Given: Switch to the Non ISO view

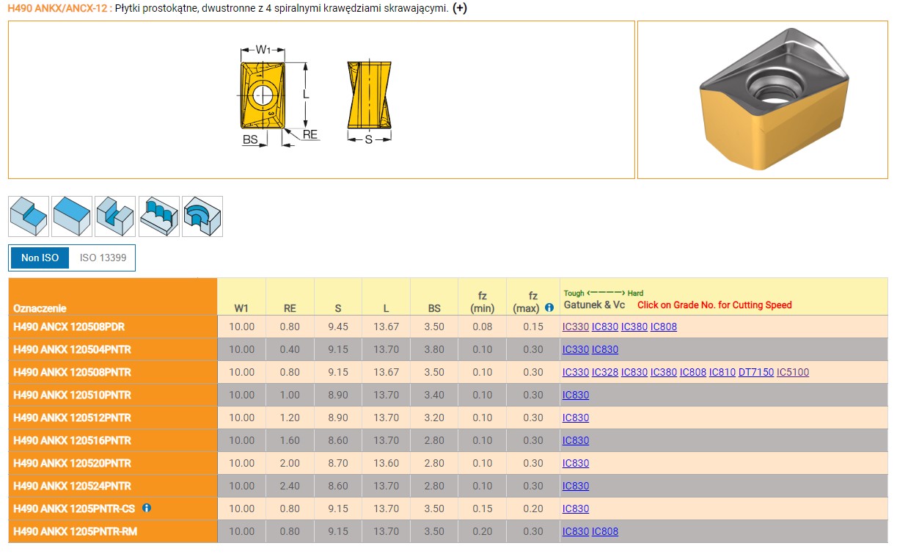Looking at the screenshot, I should pyautogui.click(x=40, y=258).
